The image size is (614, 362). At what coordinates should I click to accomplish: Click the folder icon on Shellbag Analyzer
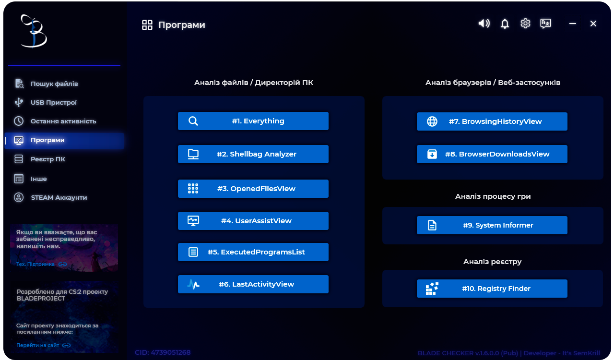pyautogui.click(x=193, y=154)
